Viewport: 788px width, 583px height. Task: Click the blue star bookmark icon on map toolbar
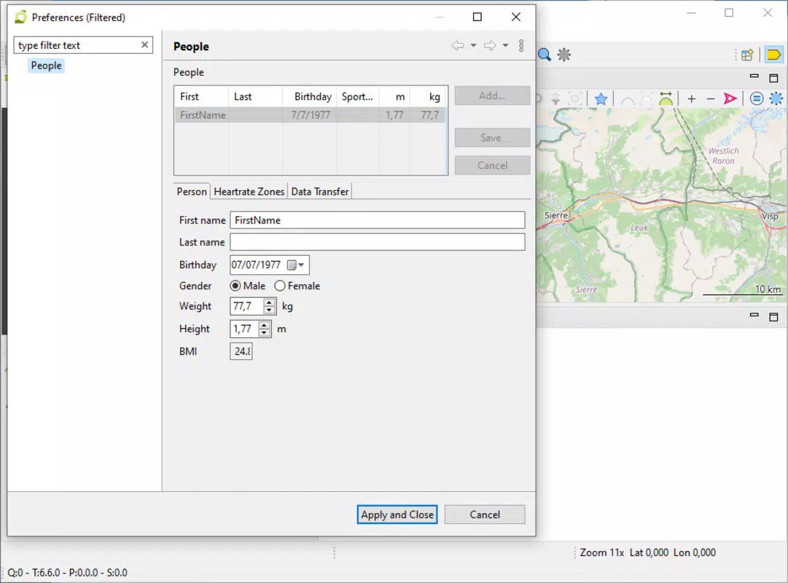pos(601,98)
